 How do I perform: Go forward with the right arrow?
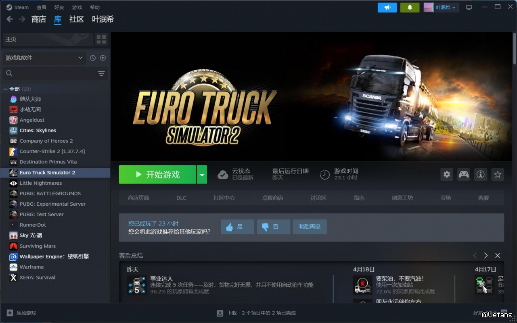tap(22, 19)
